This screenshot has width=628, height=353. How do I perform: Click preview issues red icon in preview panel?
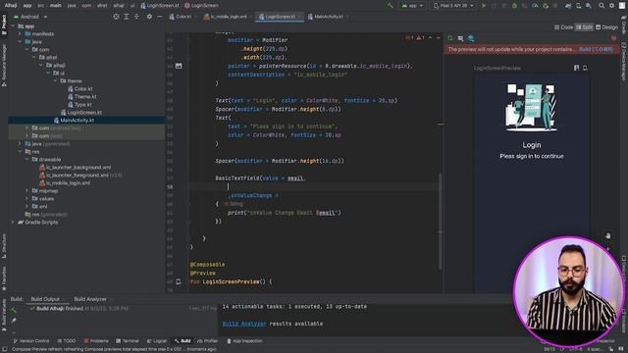tap(613, 38)
